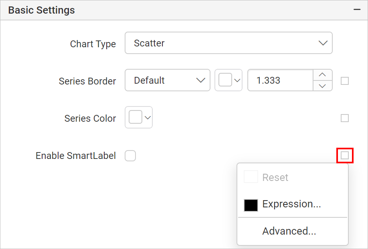Increase the series border width value
368x249 pixels.
point(322,75)
